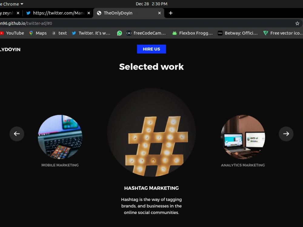The height and width of the screenshot is (227, 303).
Task: Select the Analytics Marketing thumbnail image
Action: (243, 137)
